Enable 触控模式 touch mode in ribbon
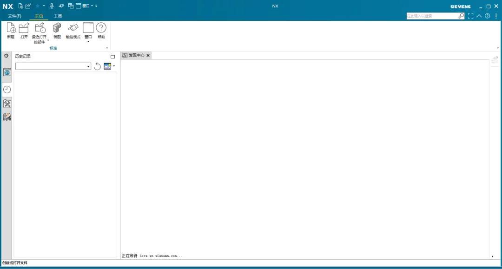Viewport: 502px width, 269px height. pyautogui.click(x=73, y=31)
